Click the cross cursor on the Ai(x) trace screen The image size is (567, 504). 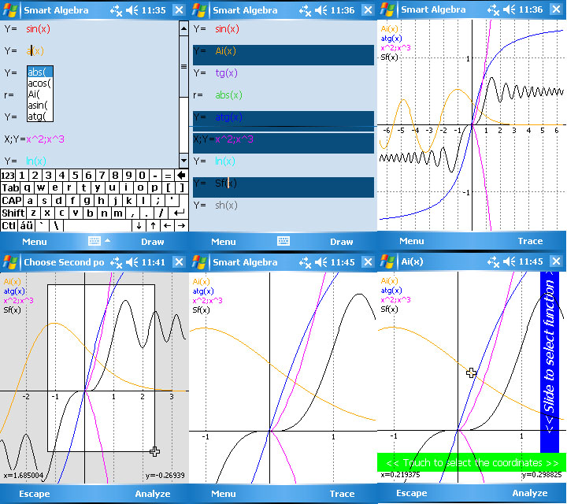click(x=471, y=372)
